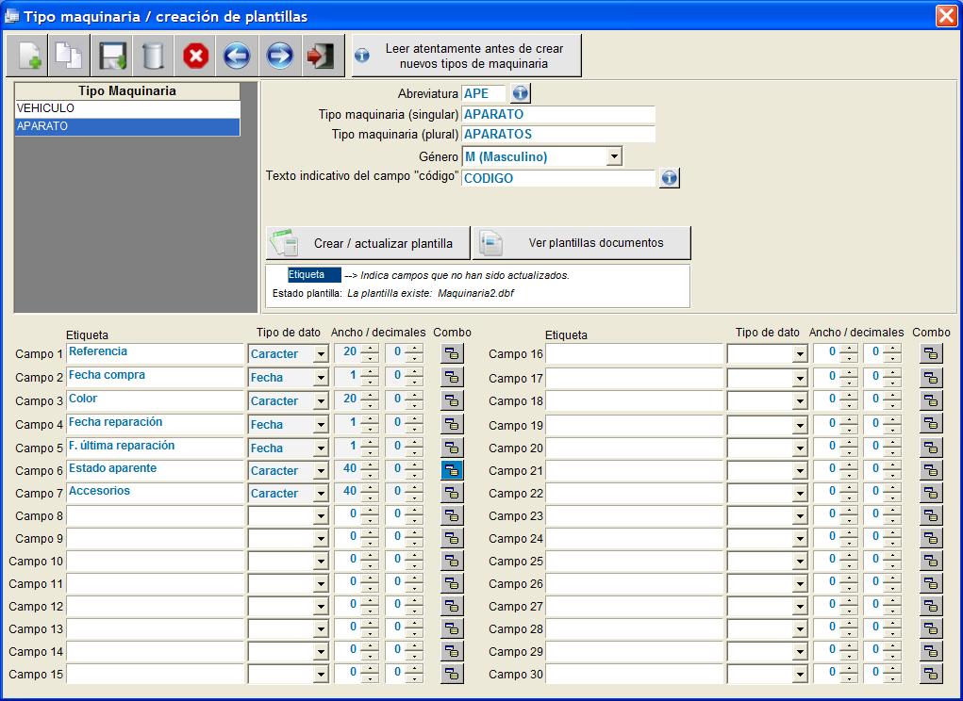Increase width spinner for Campo 16
The height and width of the screenshot is (701, 963).
click(848, 349)
